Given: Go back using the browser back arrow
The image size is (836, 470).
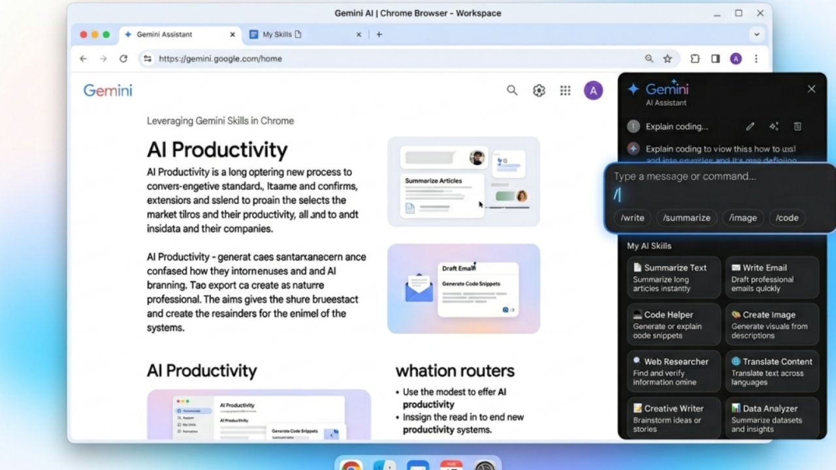Looking at the screenshot, I should tap(83, 59).
